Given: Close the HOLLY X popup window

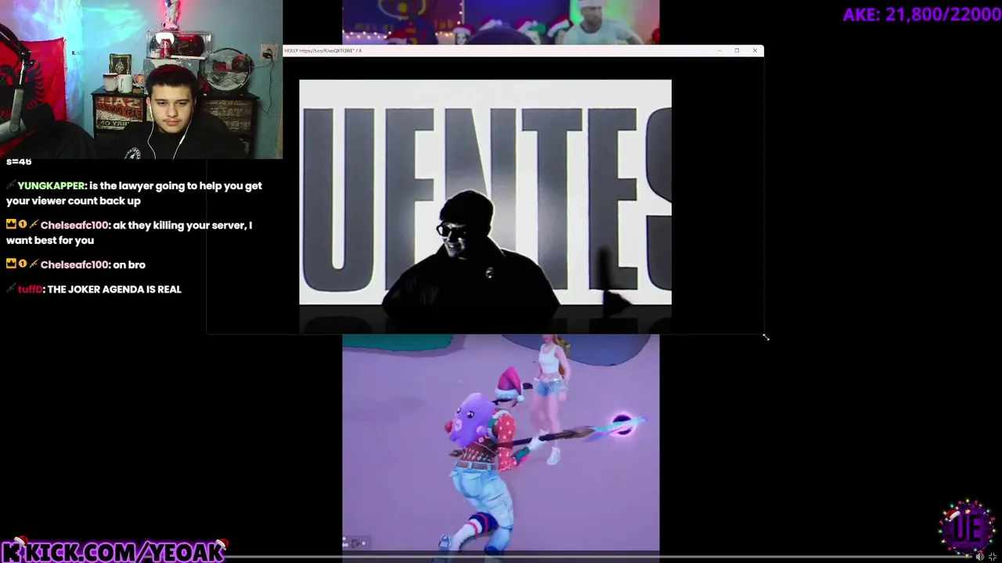Looking at the screenshot, I should [x=755, y=51].
